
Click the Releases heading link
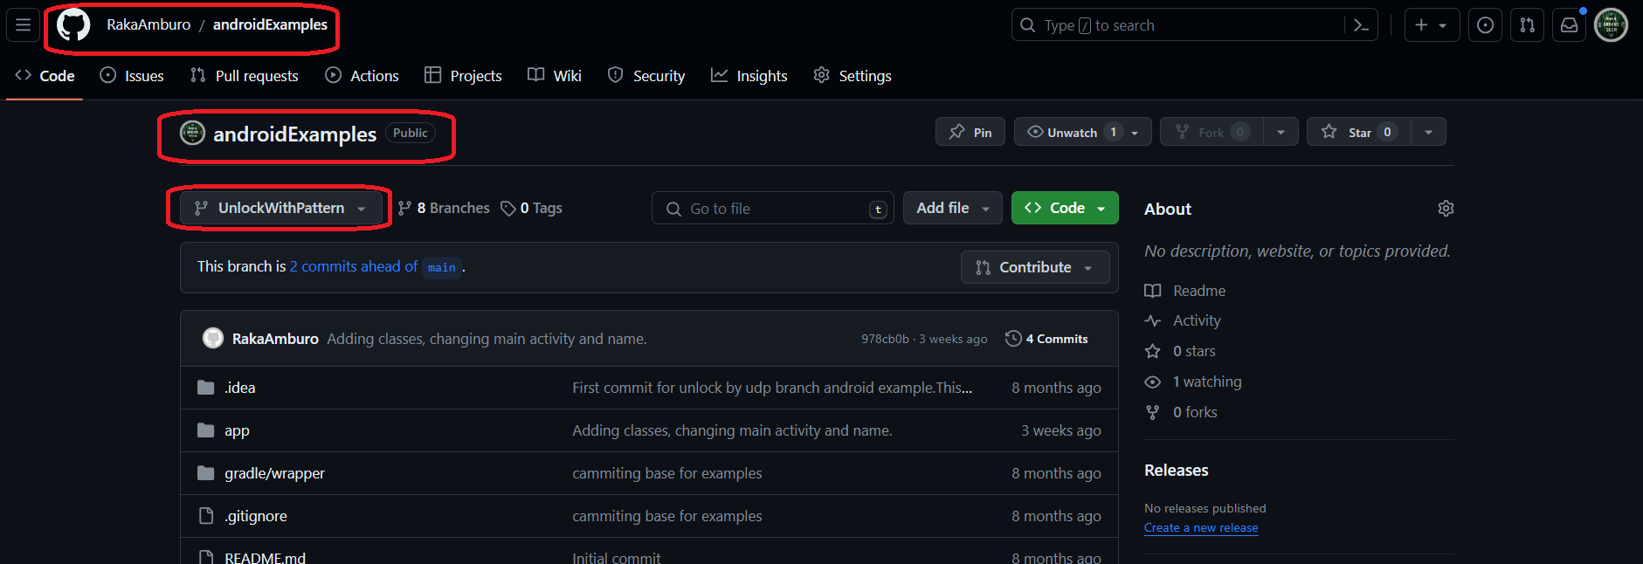1176,470
